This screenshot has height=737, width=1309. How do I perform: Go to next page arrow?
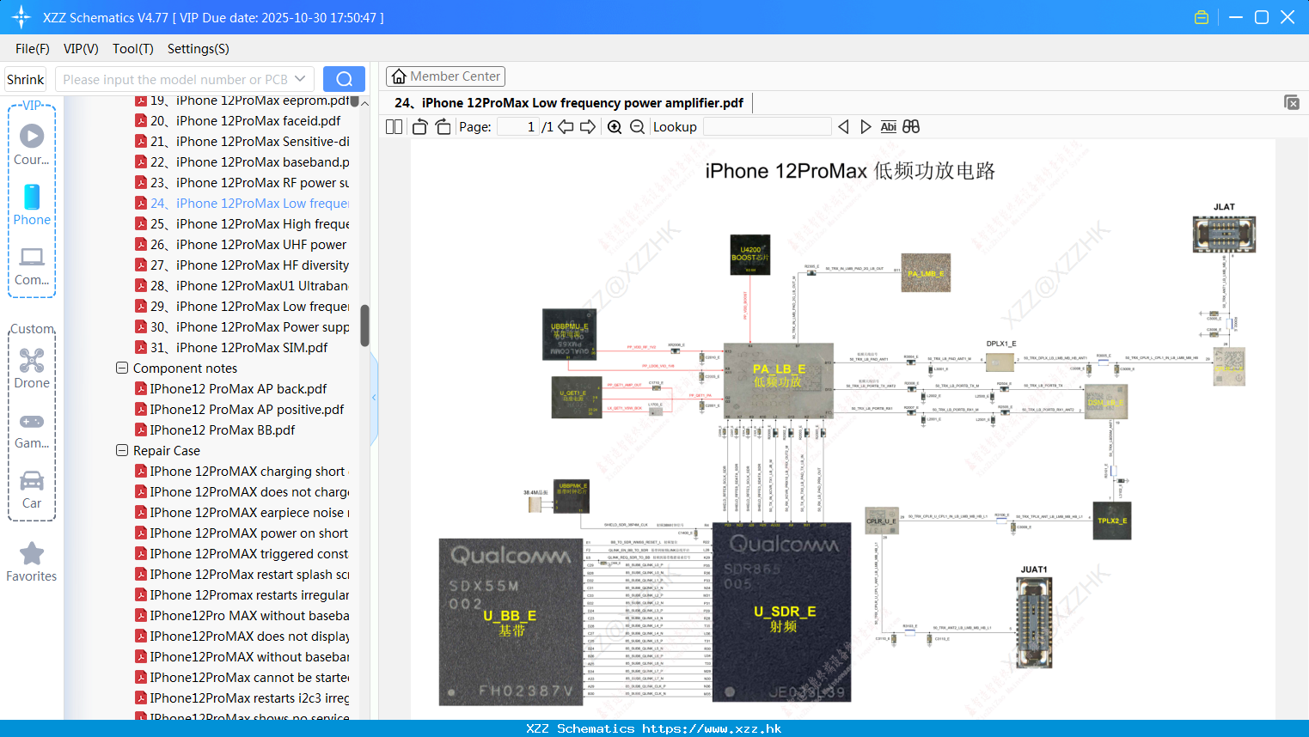[588, 126]
